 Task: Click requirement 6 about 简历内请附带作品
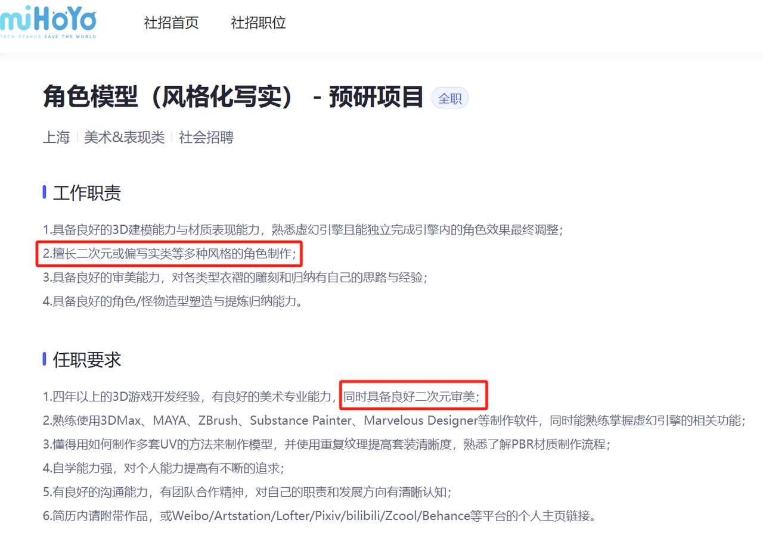click(x=320, y=516)
